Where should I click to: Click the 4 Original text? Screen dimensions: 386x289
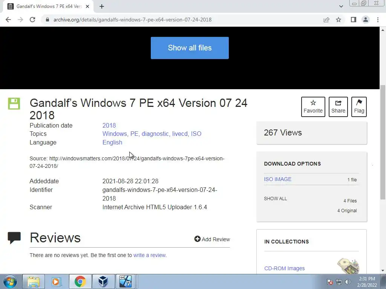pos(347,211)
